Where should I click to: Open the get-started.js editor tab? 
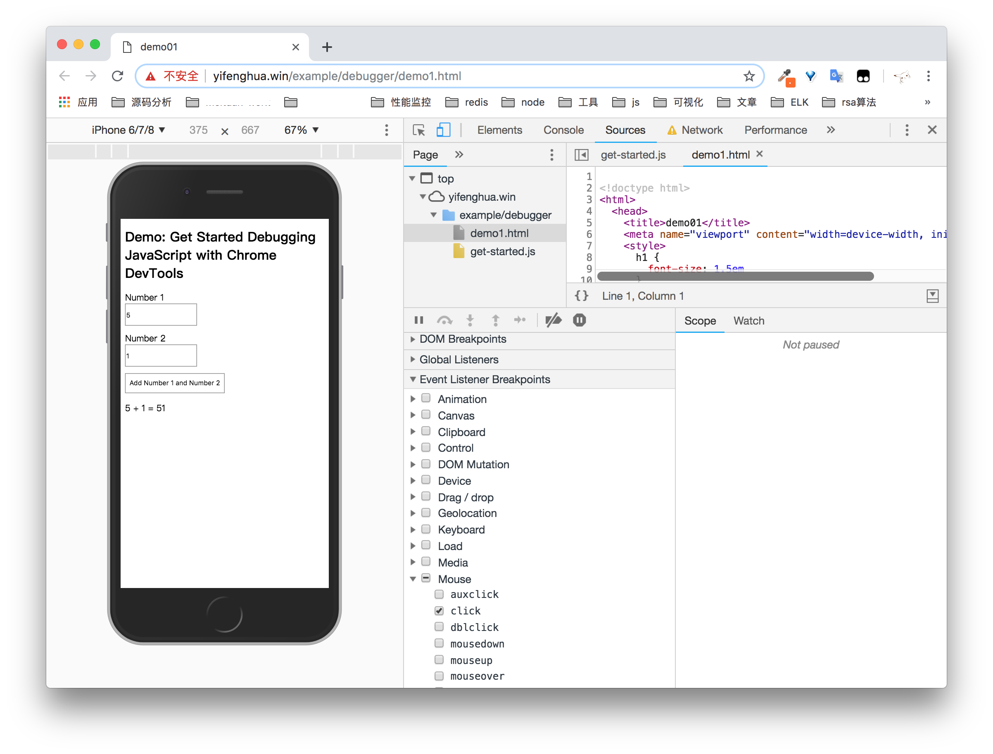(x=633, y=155)
